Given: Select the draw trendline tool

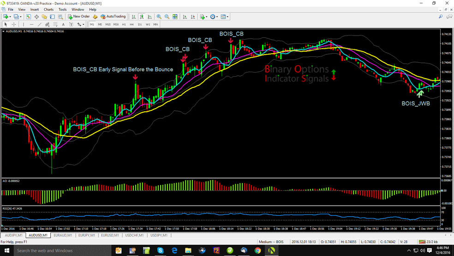Looking at the screenshot, I should (39, 24).
